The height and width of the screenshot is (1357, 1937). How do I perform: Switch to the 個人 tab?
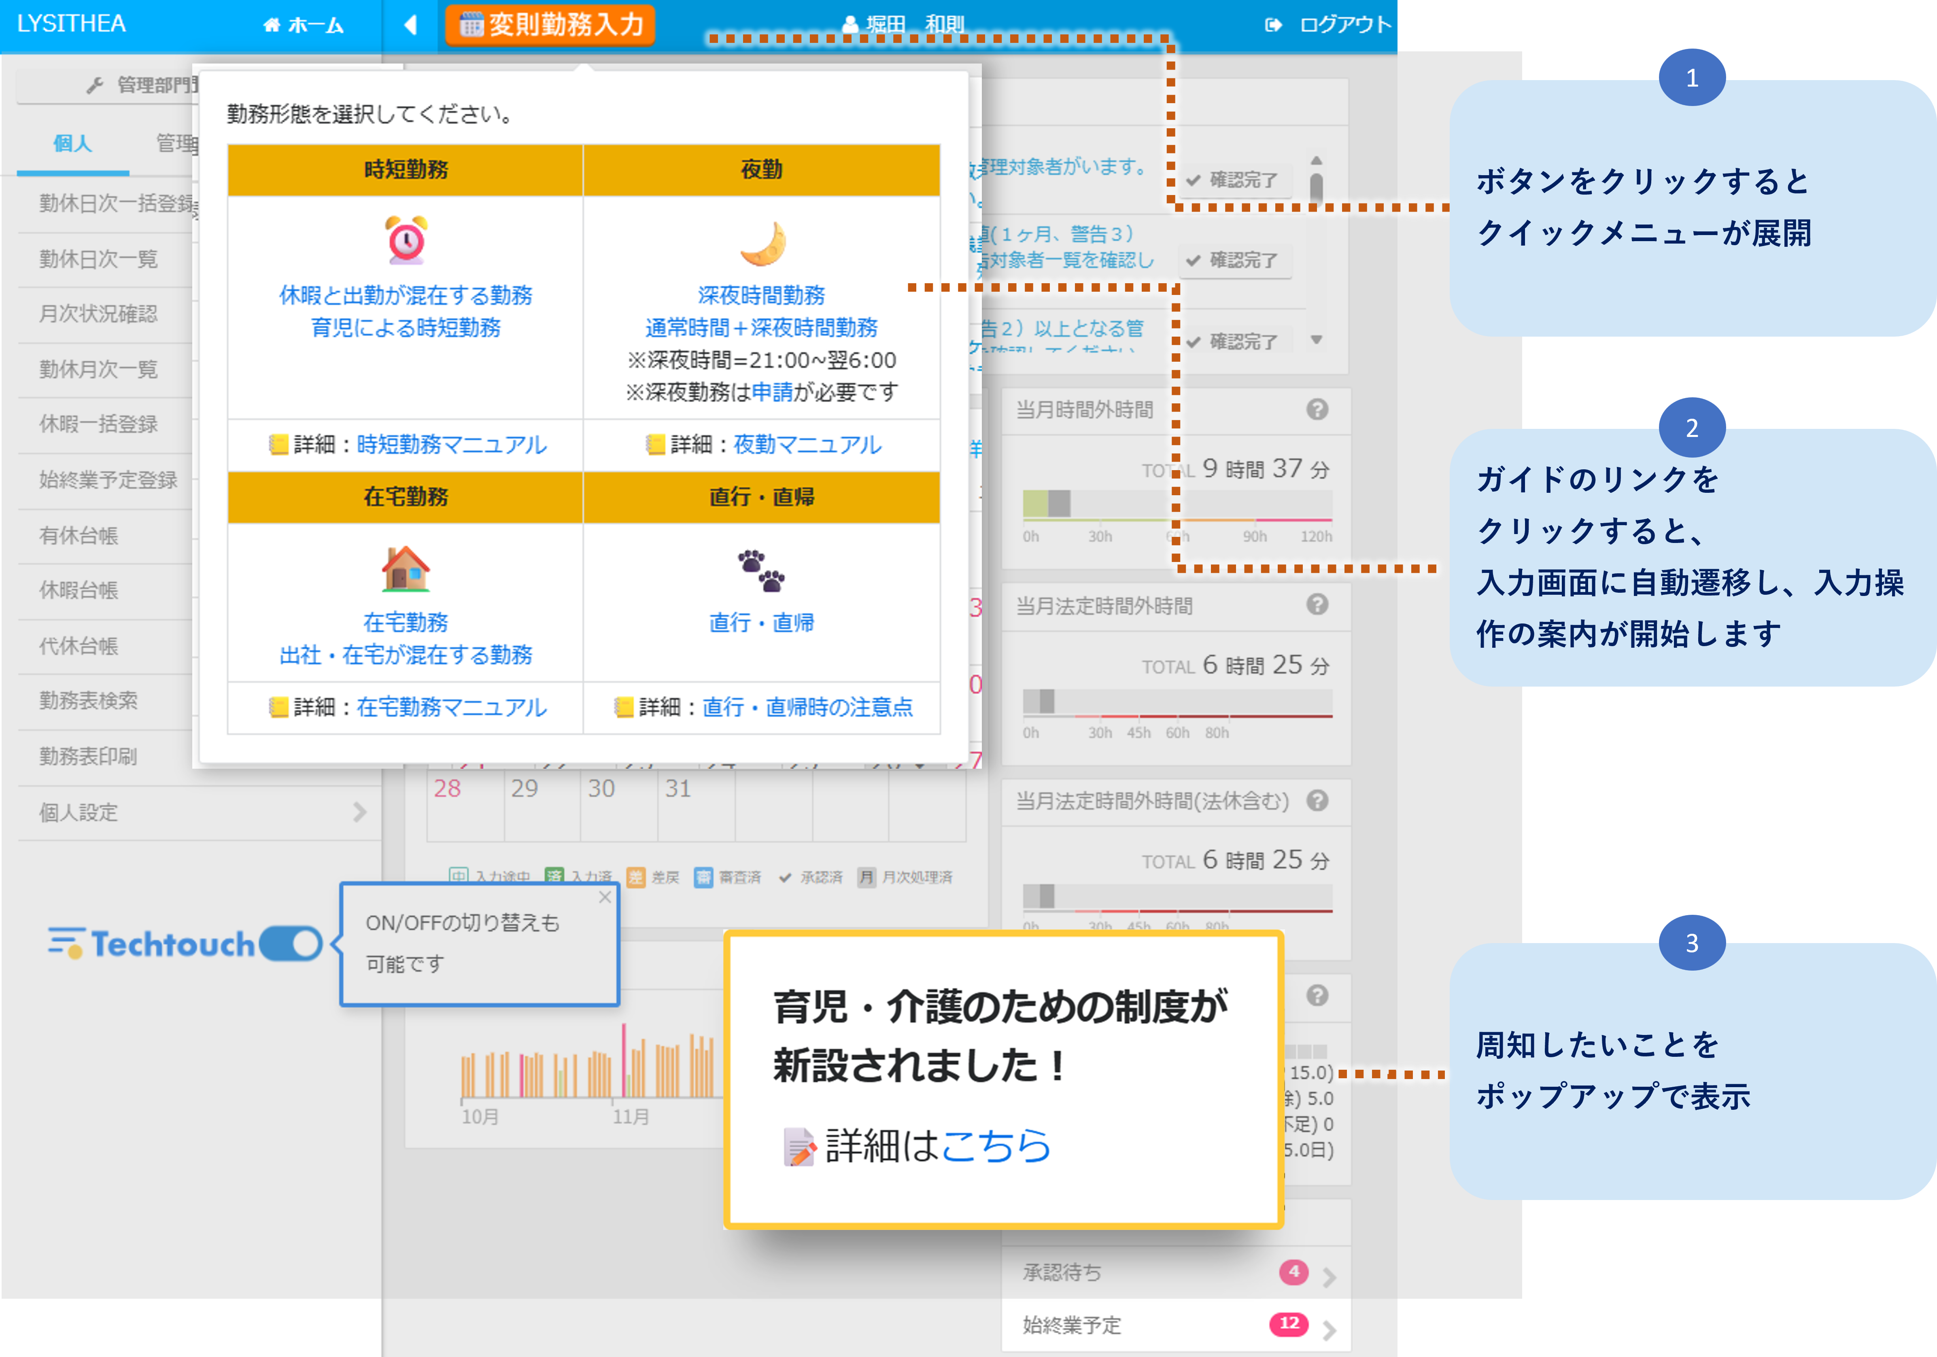(72, 143)
